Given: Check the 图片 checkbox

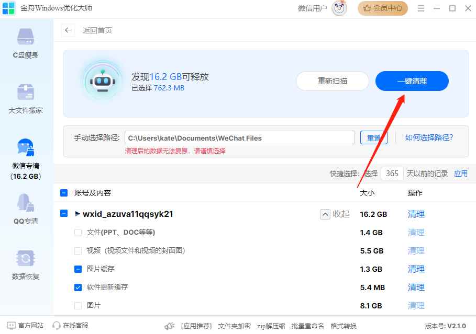Looking at the screenshot, I should click(x=78, y=305).
